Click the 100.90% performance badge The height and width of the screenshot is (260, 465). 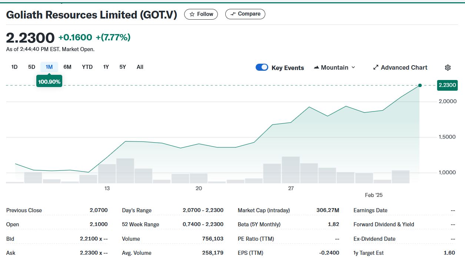[49, 81]
